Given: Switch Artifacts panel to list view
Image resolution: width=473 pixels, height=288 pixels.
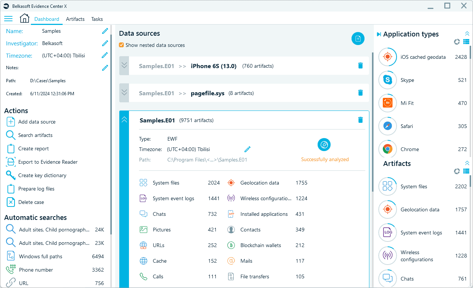Looking at the screenshot, I should [x=466, y=171].
